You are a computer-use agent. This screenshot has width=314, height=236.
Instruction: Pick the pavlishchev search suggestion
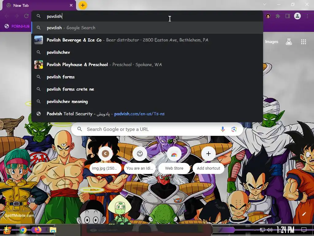tap(147, 52)
